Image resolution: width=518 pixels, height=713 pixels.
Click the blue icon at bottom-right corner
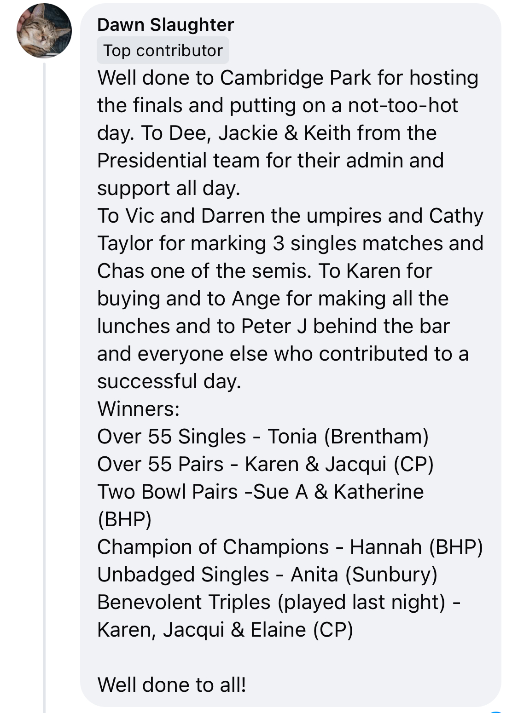[496, 711]
